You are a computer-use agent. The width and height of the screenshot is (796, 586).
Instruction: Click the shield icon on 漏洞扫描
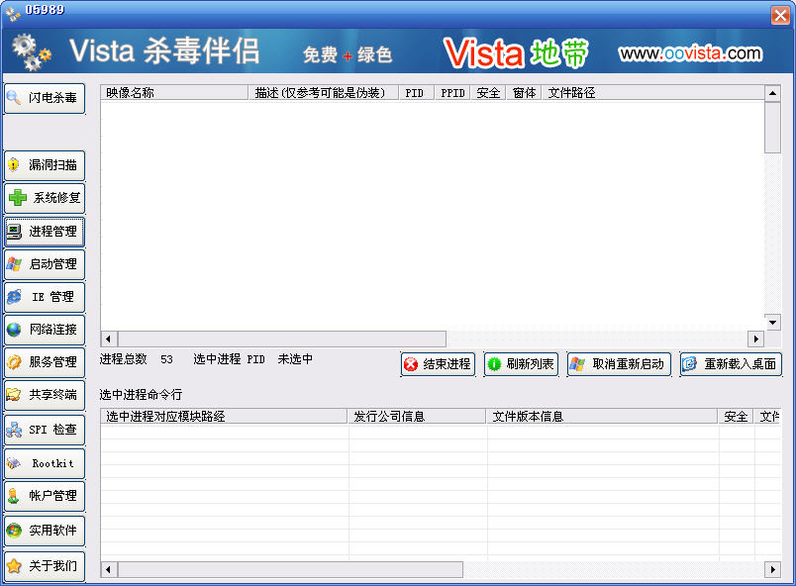click(x=14, y=165)
